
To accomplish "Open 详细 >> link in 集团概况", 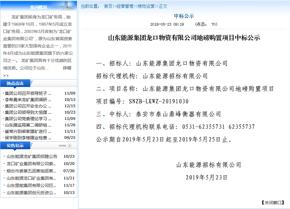I will tap(67, 68).
